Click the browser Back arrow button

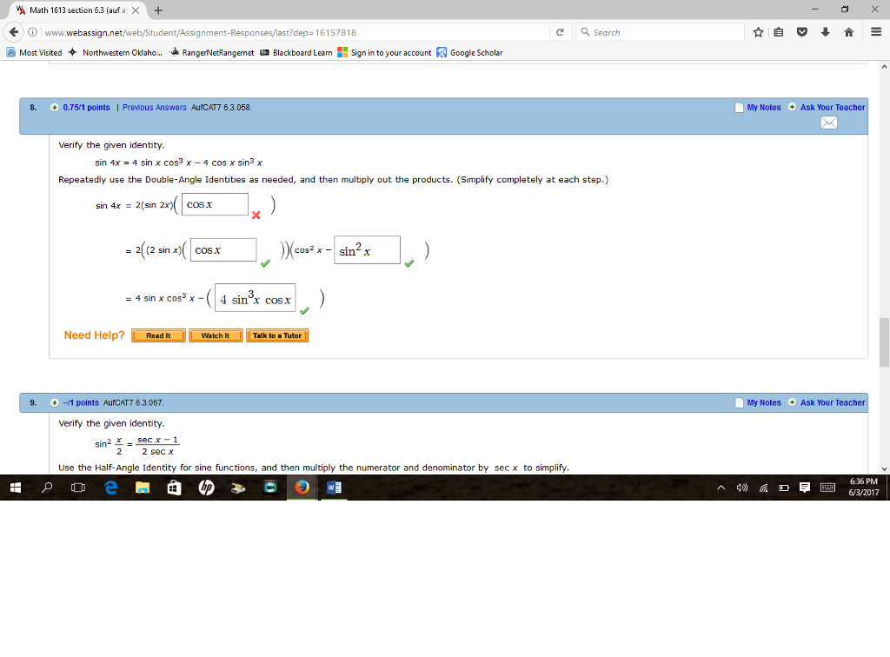pos(14,32)
